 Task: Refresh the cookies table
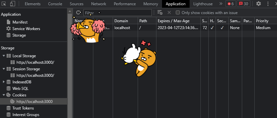[78, 13]
